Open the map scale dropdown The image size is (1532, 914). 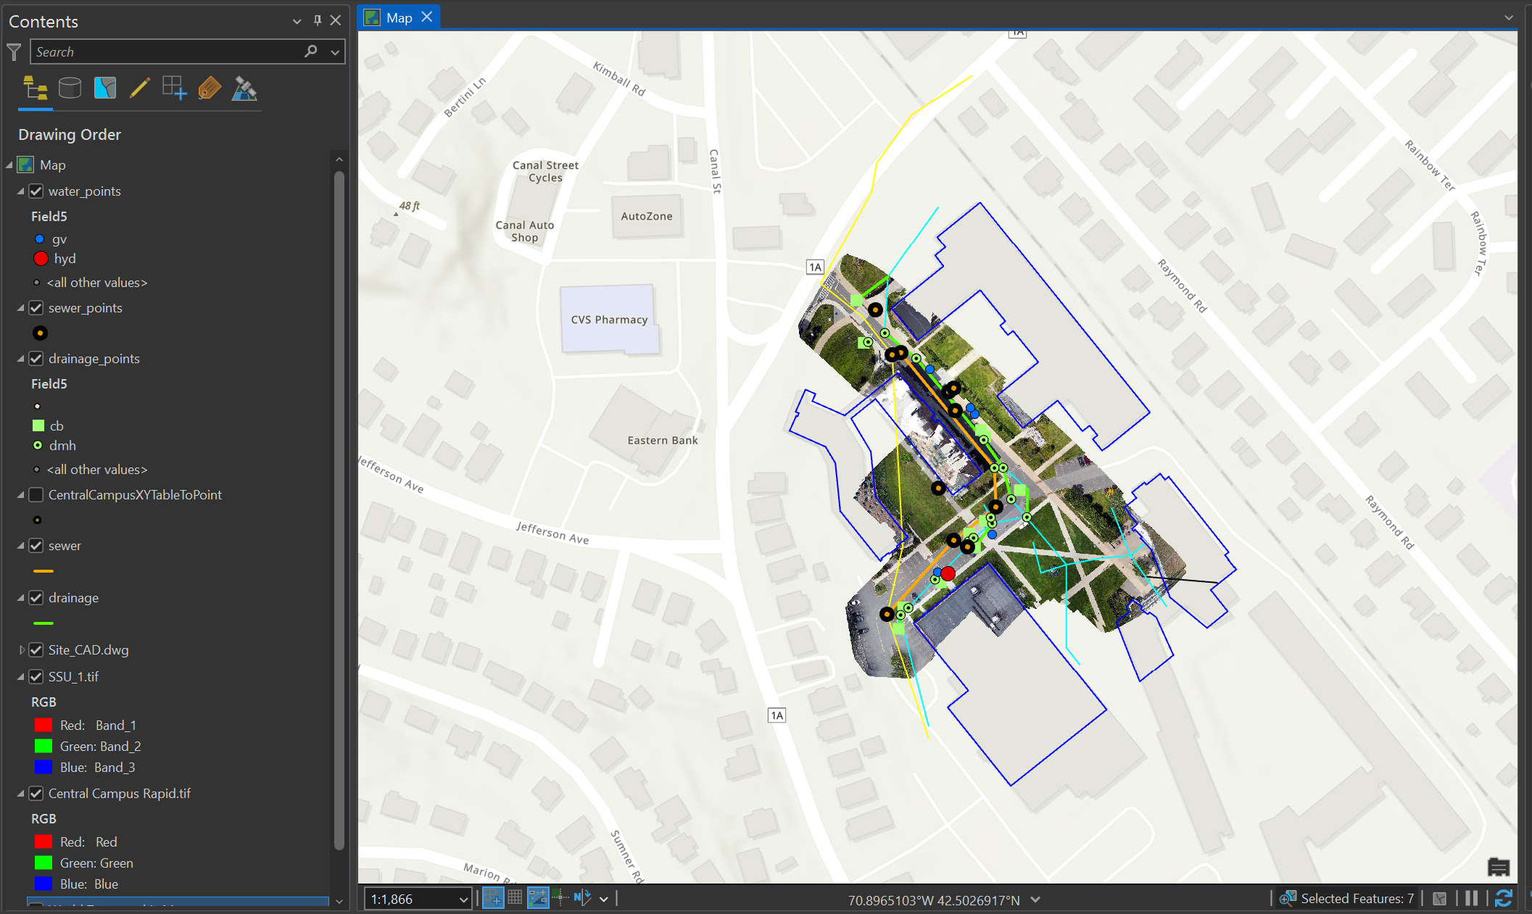coord(463,900)
